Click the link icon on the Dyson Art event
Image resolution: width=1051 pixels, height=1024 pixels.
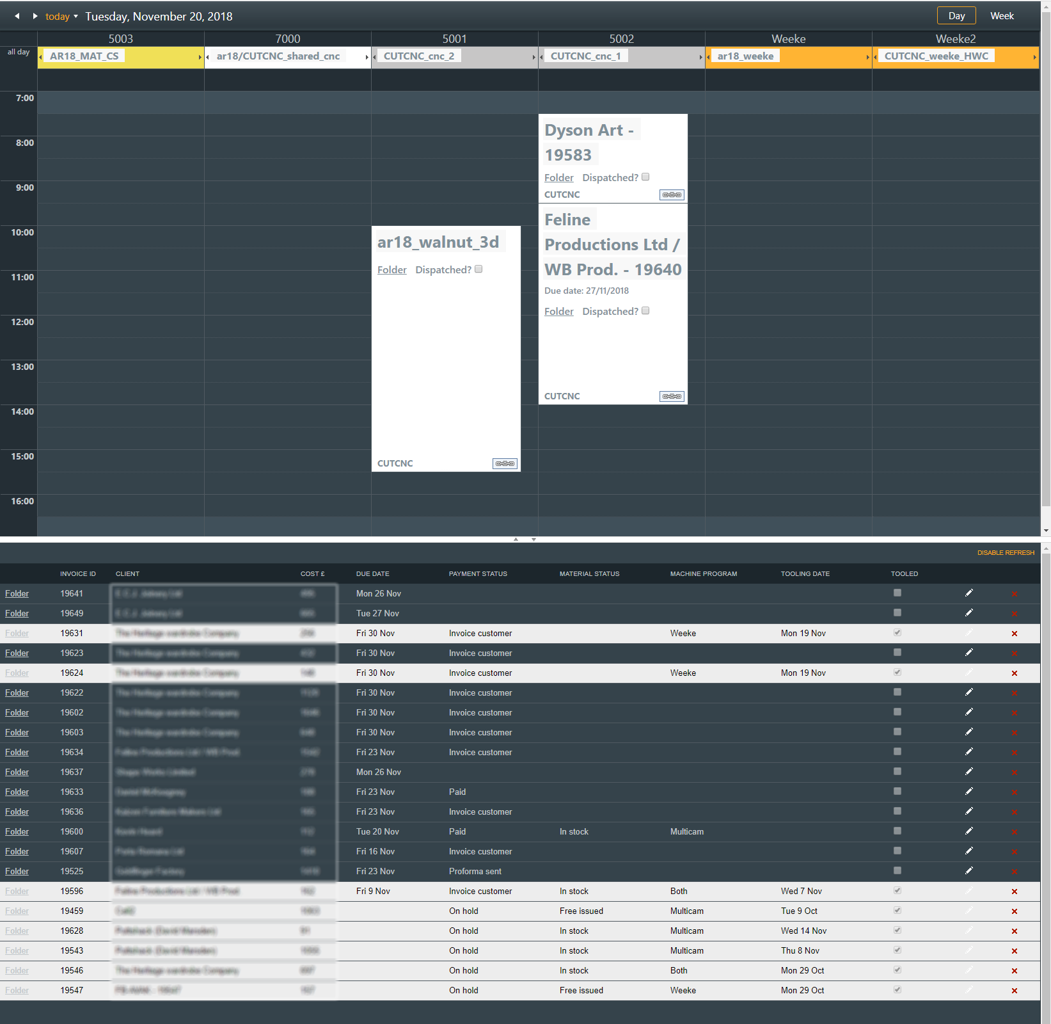pos(672,195)
